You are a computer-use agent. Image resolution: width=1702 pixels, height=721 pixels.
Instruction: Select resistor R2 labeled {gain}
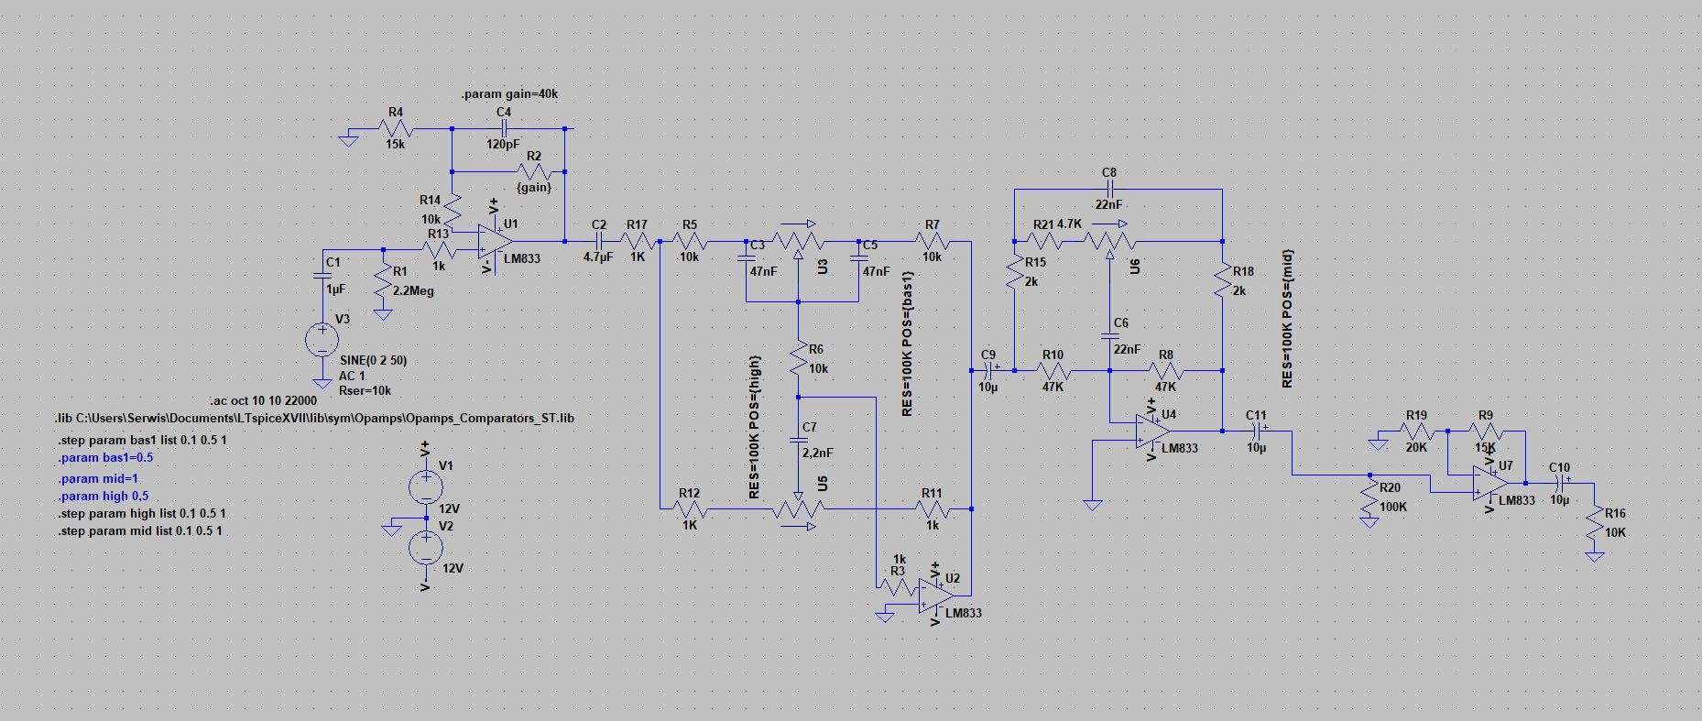coord(534,171)
